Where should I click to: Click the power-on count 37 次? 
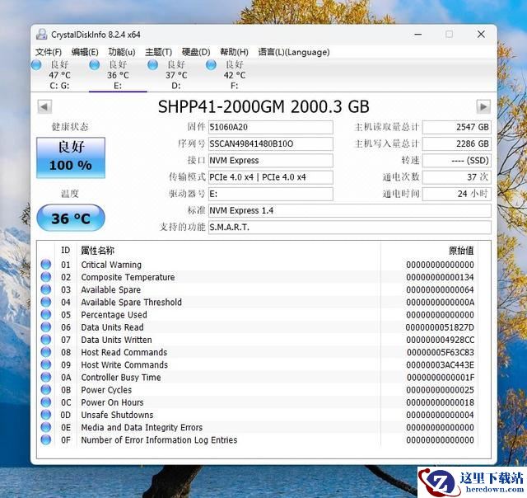point(456,177)
